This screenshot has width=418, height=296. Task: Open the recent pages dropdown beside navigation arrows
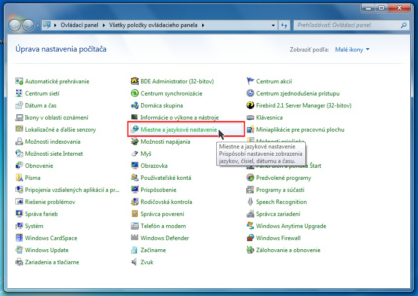(x=38, y=26)
